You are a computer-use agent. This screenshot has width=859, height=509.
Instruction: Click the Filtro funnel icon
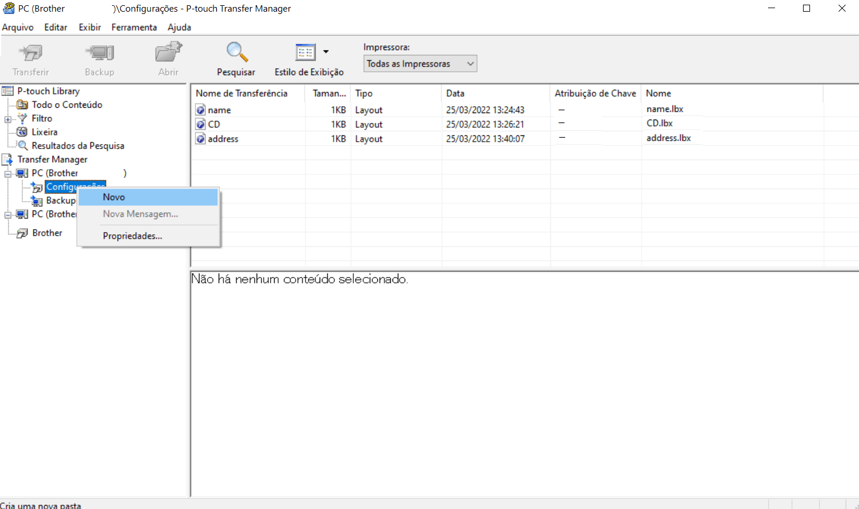click(22, 118)
